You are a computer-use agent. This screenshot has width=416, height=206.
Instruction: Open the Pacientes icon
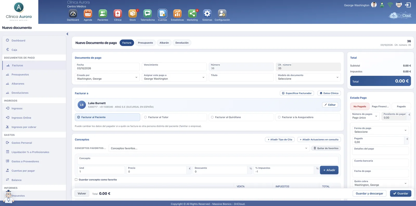tap(103, 14)
